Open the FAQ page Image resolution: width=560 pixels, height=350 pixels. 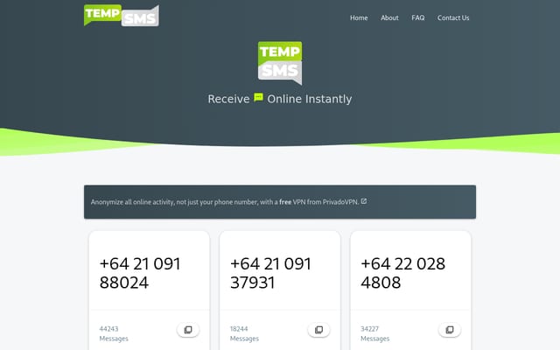click(x=418, y=17)
